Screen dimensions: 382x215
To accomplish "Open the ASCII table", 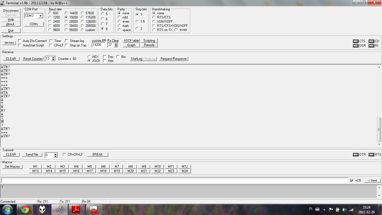I will coord(131,41).
